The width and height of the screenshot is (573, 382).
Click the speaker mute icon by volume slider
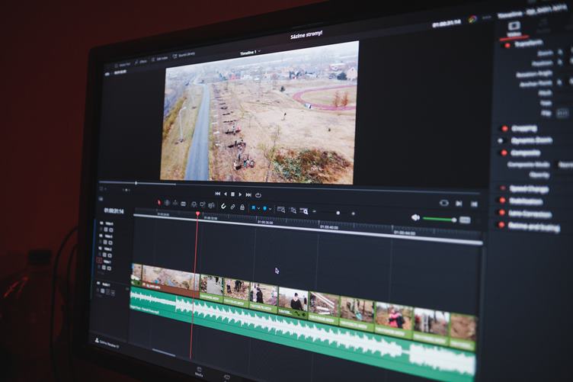(x=415, y=217)
